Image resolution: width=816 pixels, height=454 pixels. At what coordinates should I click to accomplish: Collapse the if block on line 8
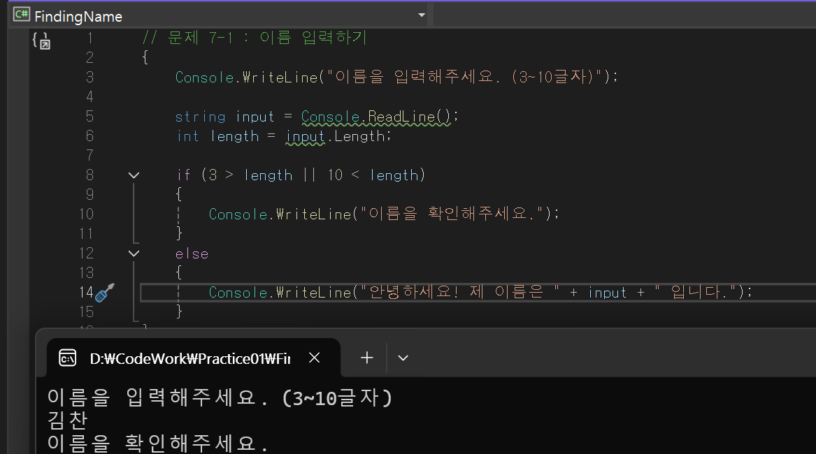[134, 175]
